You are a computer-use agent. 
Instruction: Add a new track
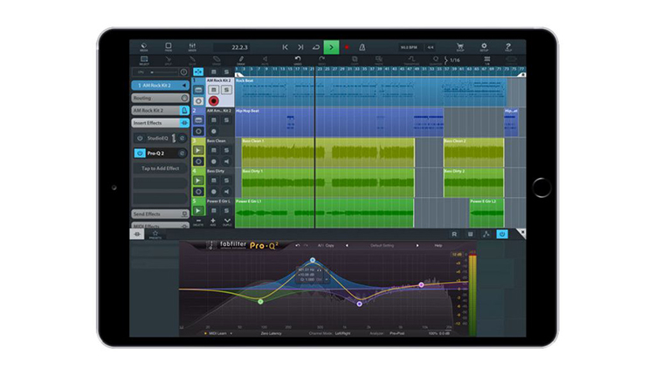(213, 222)
